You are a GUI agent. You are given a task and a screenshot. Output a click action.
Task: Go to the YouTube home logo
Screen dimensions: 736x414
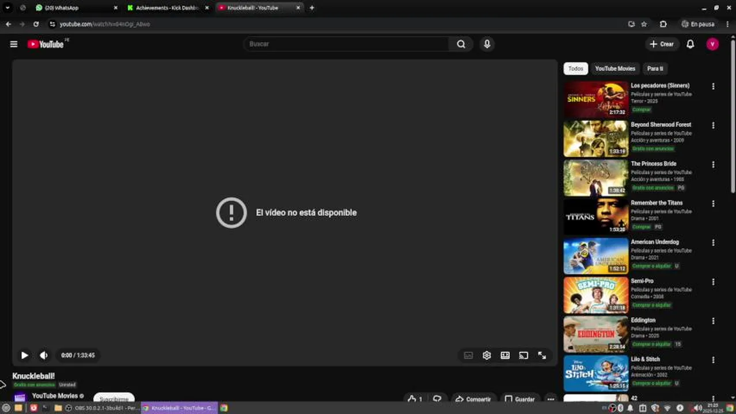coord(45,44)
